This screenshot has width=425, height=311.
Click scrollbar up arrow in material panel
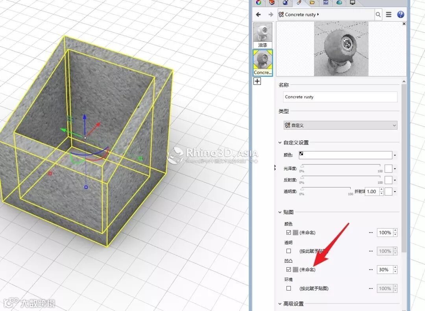[404, 82]
